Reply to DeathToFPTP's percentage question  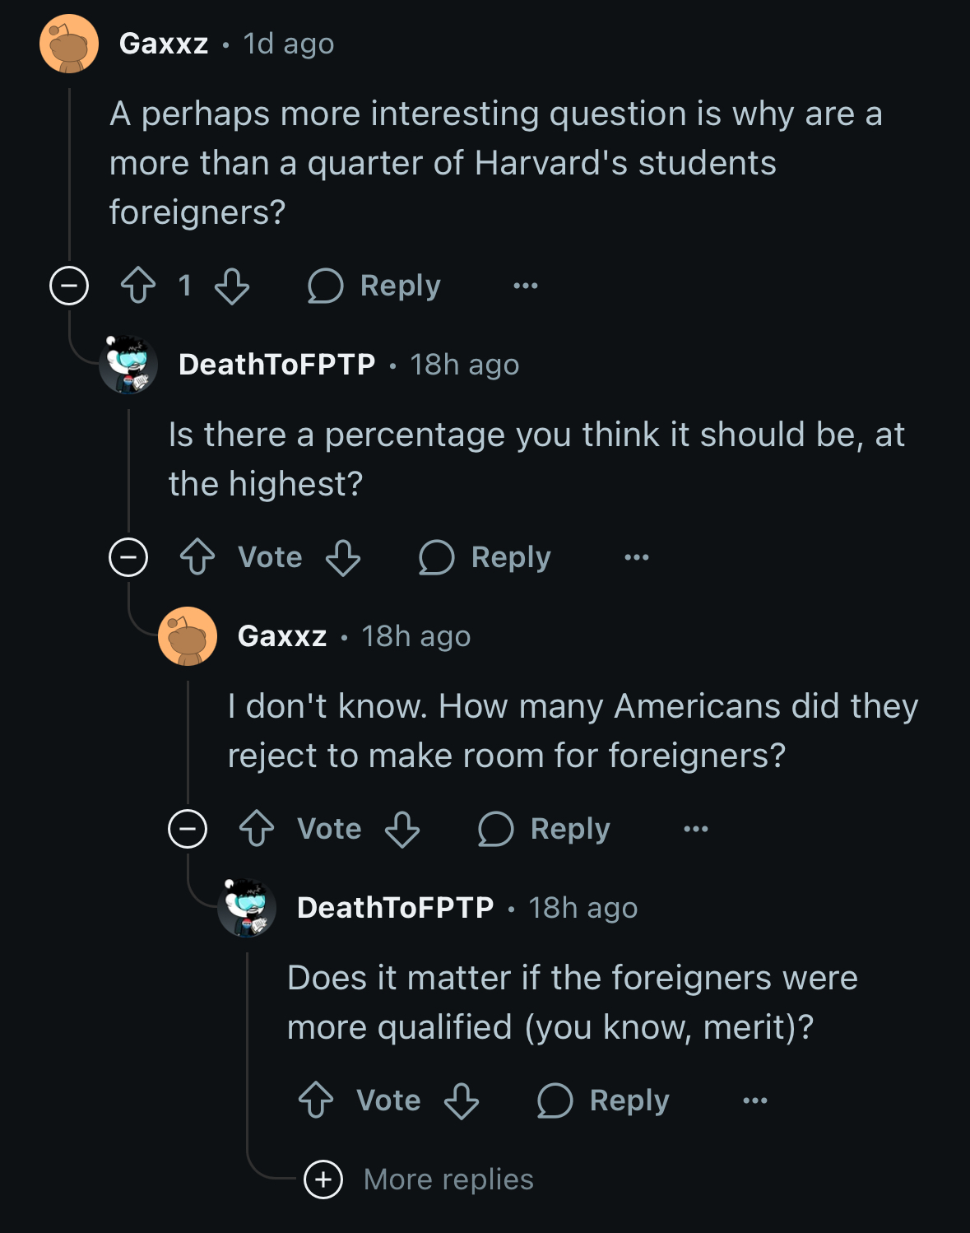(x=485, y=557)
